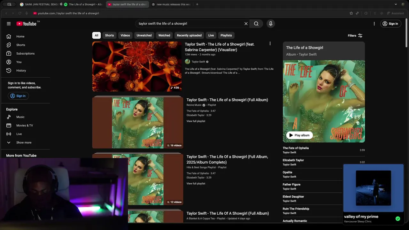Open A Blanket & A Cuppa Tea playlist title

click(x=228, y=213)
